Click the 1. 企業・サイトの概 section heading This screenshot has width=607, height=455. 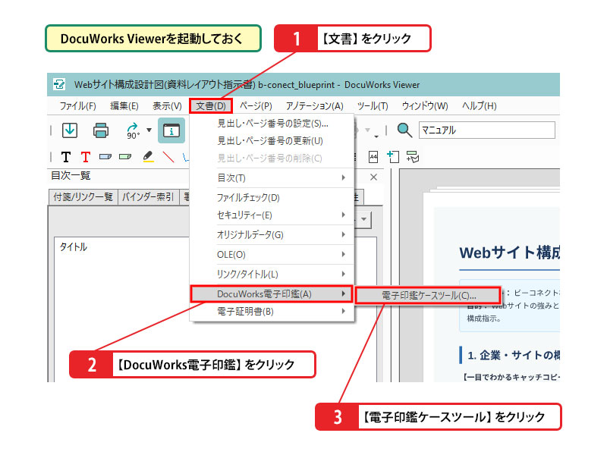(514, 355)
